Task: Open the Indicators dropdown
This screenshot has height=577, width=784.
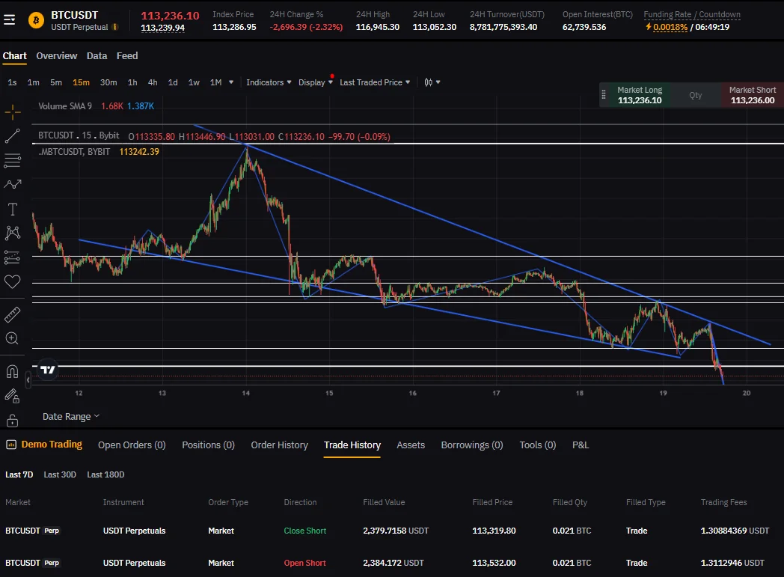Action: point(269,82)
